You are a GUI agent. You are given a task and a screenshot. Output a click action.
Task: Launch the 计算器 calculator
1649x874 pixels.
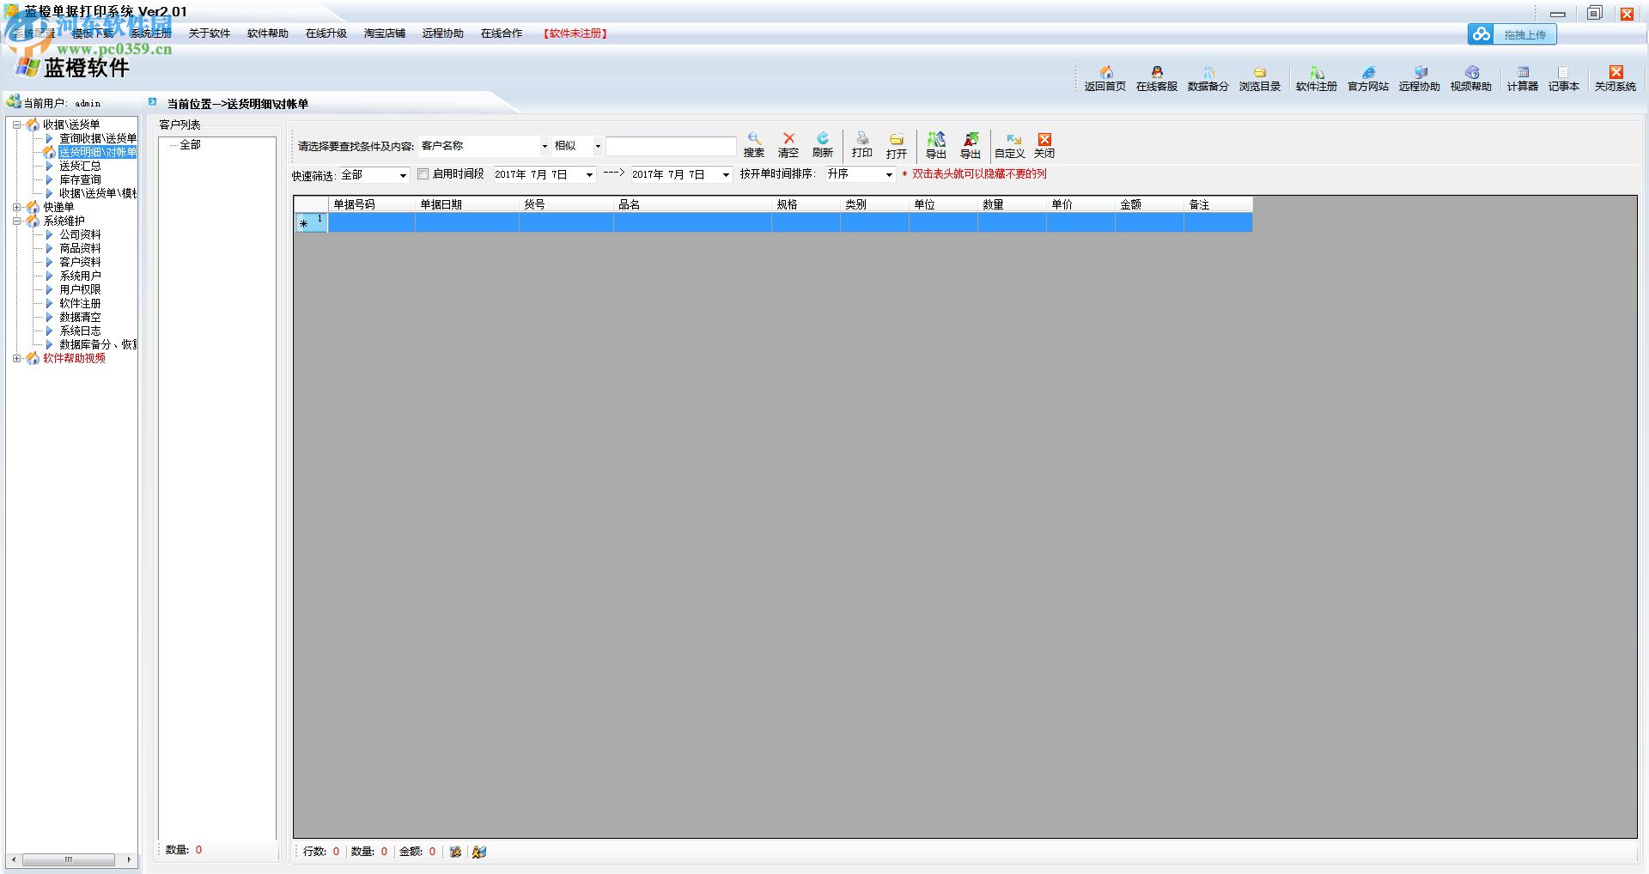click(1522, 78)
